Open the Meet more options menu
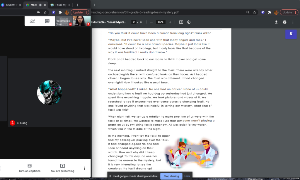 pyautogui.click(x=84, y=168)
